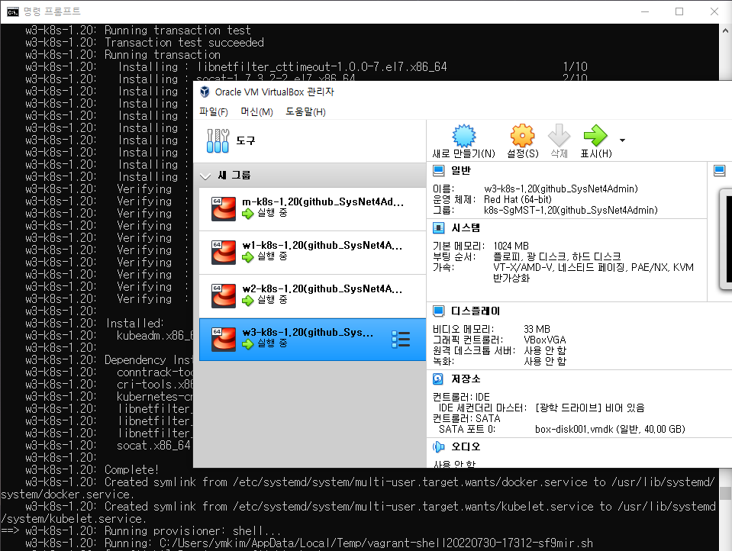
Task: Open Settings (설정) gear icon
Action: pos(522,136)
